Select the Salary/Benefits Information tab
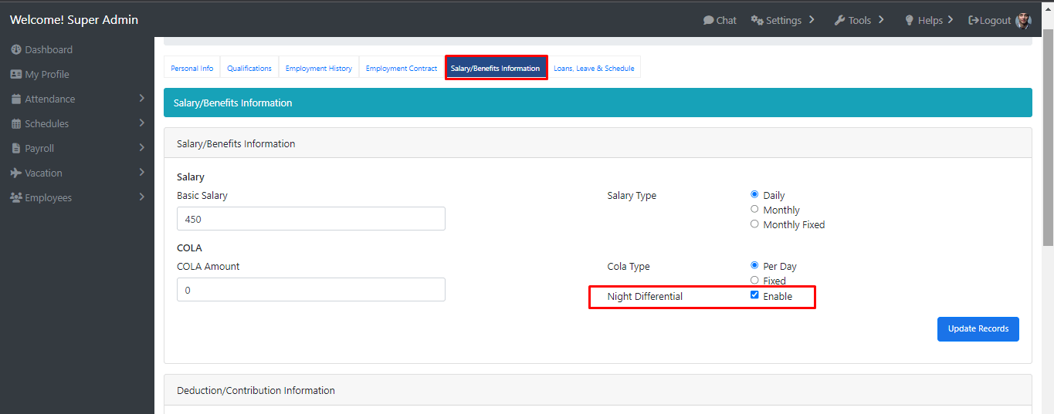 click(496, 68)
